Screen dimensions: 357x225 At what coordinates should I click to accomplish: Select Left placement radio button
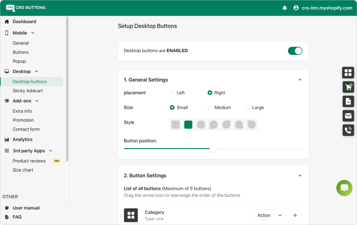coord(172,93)
